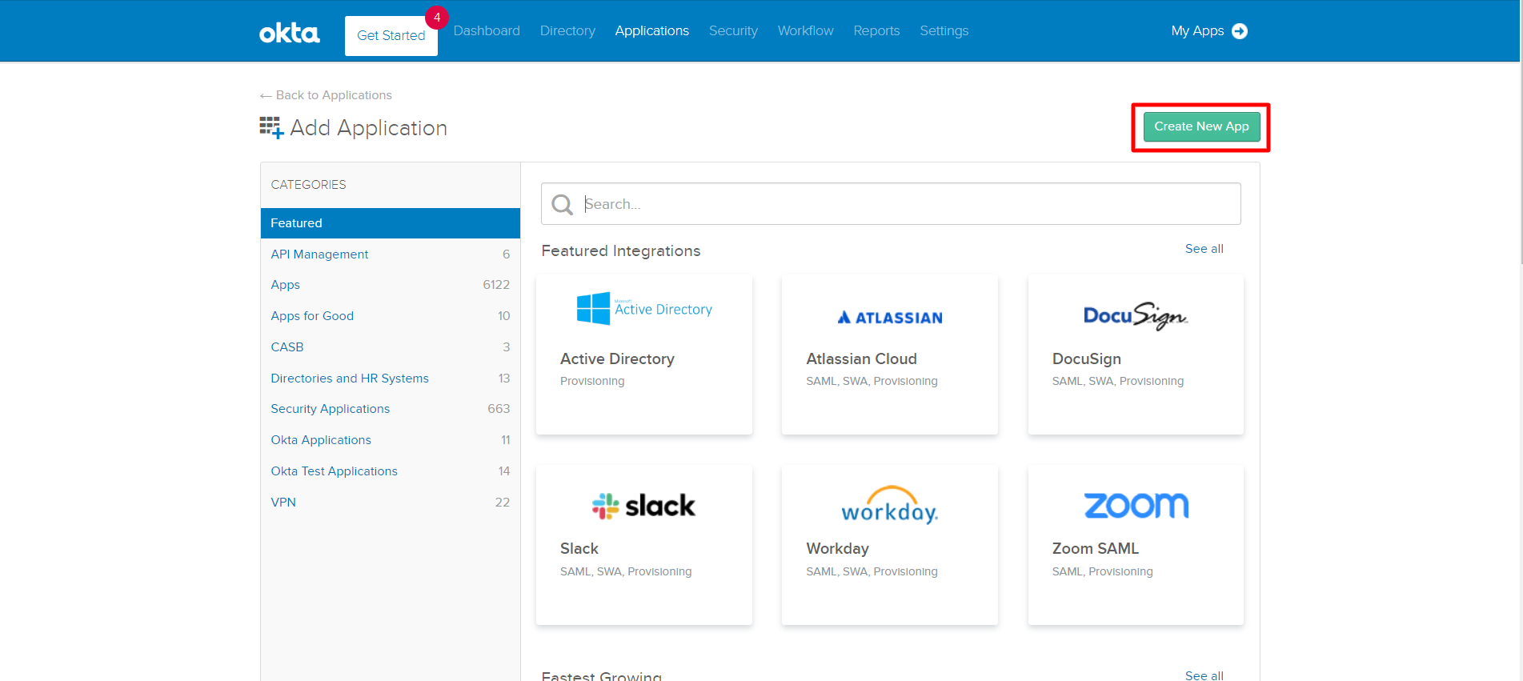Click the Okta logo
This screenshot has height=681, width=1523.
tap(289, 33)
